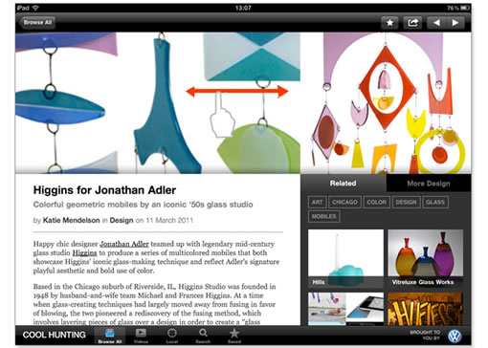
Task: Tap the star favorite icon in top bar
Action: pyautogui.click(x=389, y=23)
